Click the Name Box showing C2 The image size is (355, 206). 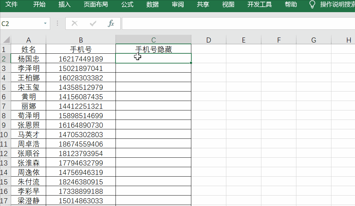coord(22,23)
